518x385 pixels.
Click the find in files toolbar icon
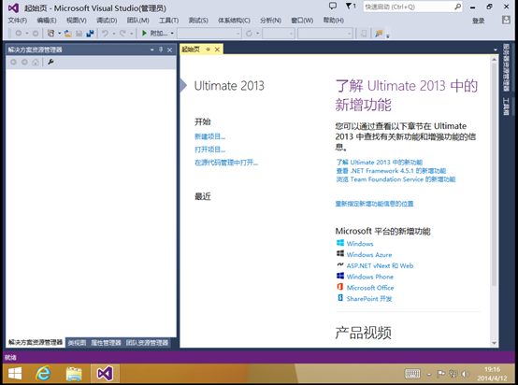pos(379,34)
